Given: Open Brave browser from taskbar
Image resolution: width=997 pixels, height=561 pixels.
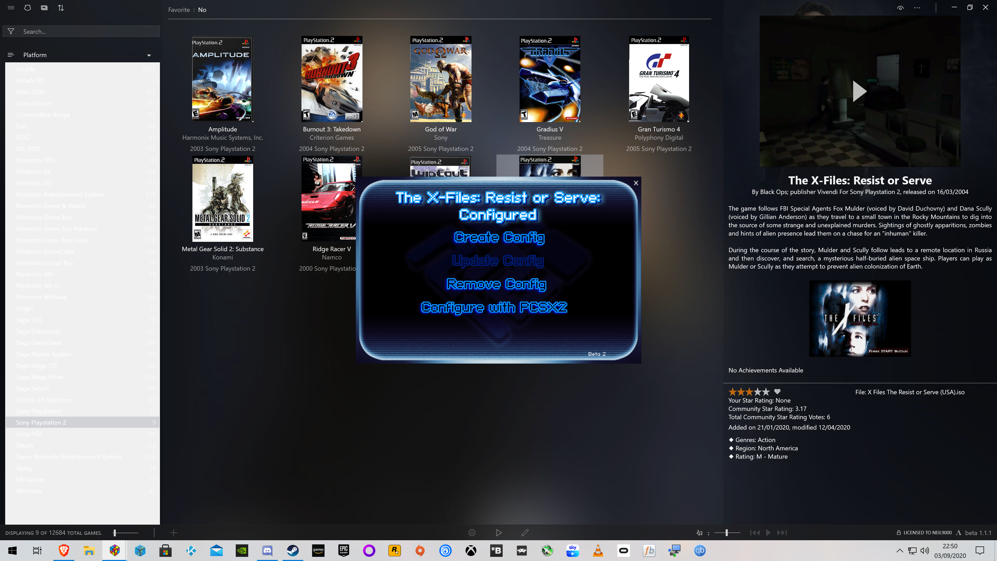Looking at the screenshot, I should (64, 551).
